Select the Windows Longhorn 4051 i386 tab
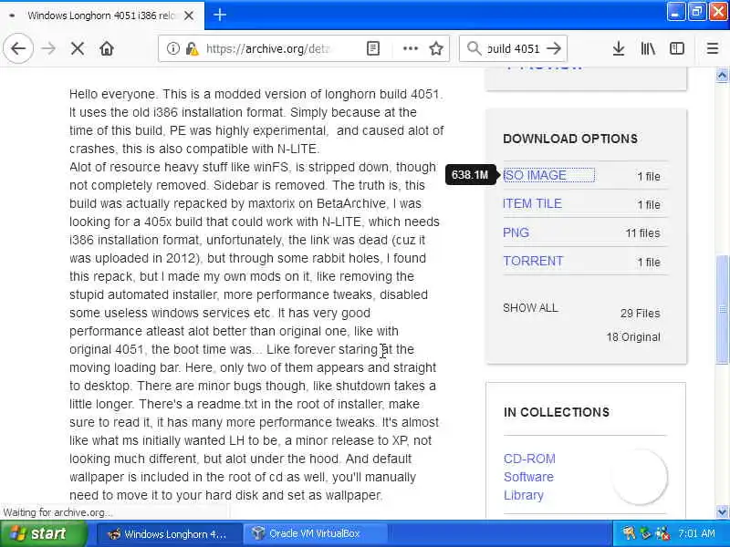730x547 pixels. [x=100, y=15]
